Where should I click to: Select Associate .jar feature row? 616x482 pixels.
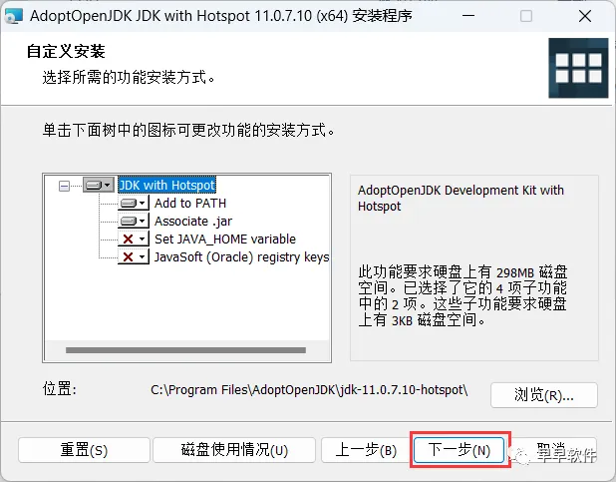point(193,222)
